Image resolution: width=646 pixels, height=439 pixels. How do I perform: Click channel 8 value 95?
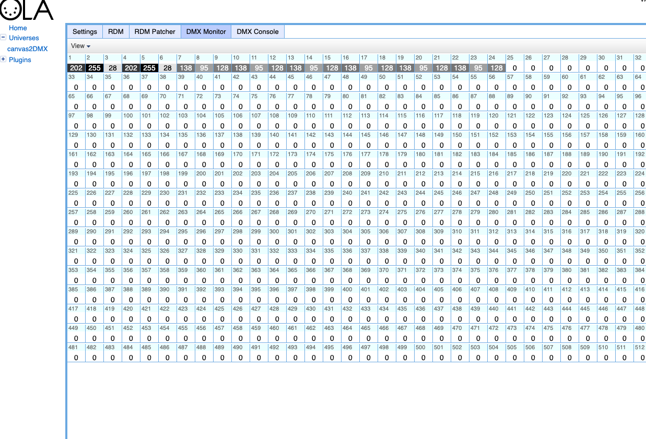pos(204,68)
